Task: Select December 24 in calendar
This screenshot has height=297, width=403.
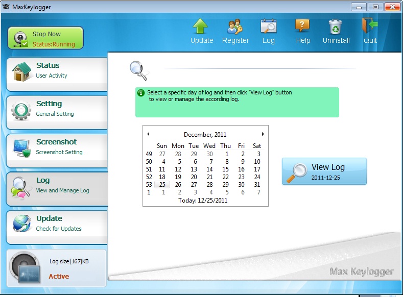Action: tap(257, 177)
